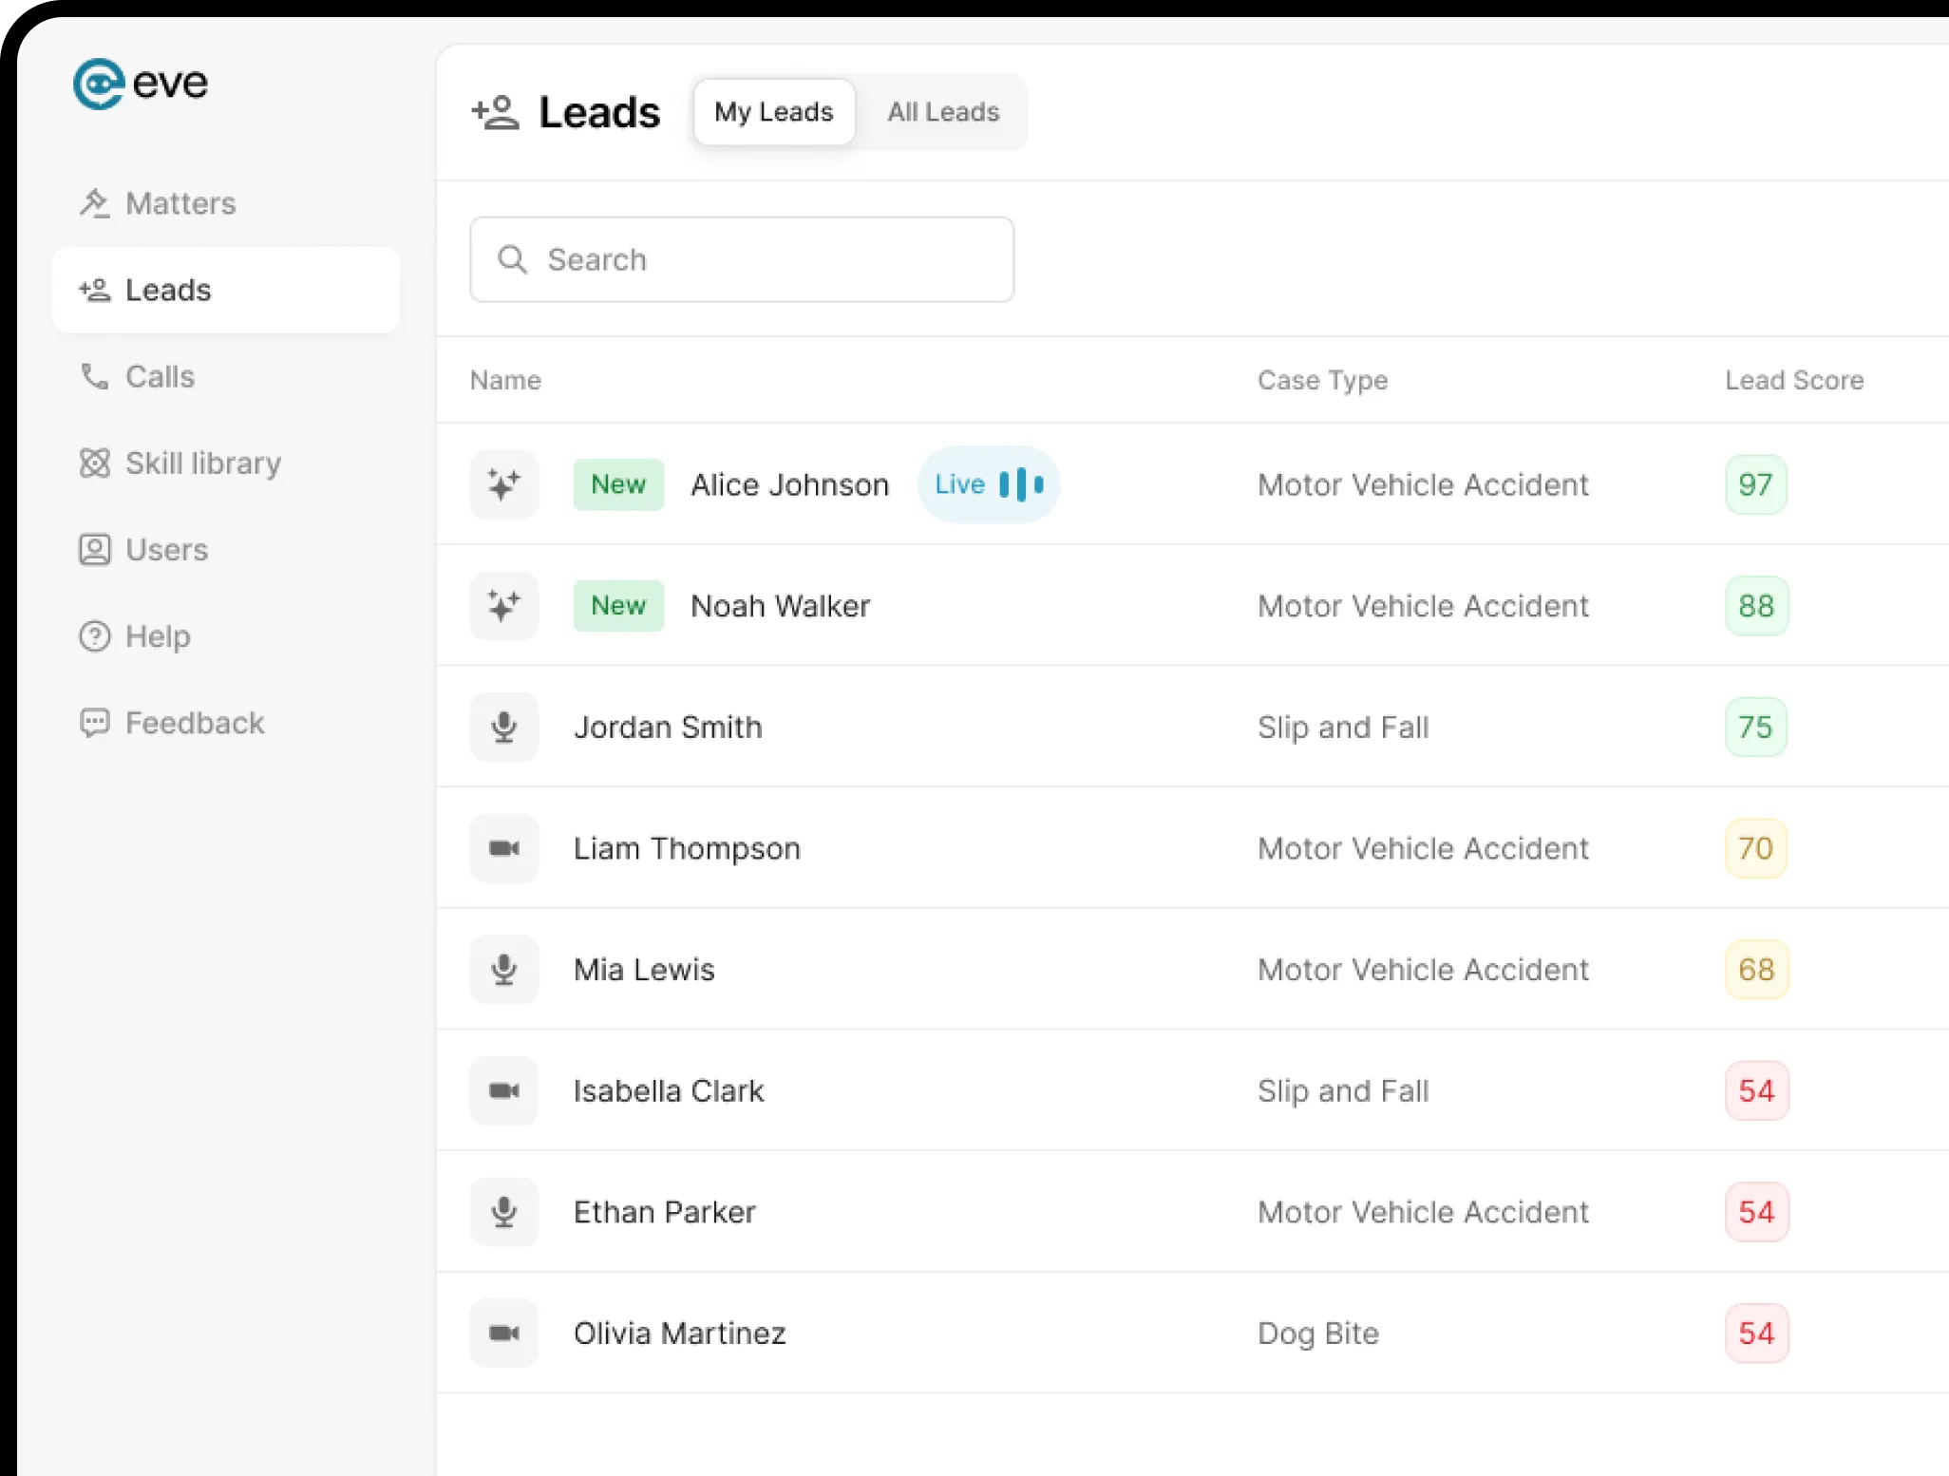Select the My Leads tab
The height and width of the screenshot is (1476, 1949).
(x=773, y=112)
